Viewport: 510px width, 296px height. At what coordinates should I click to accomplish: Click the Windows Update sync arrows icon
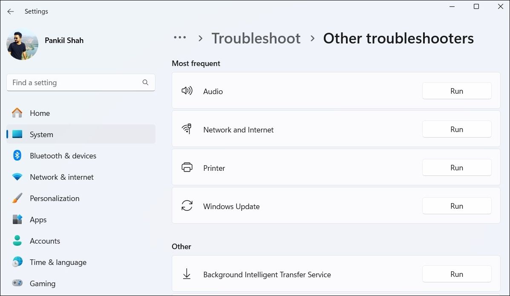click(x=187, y=206)
